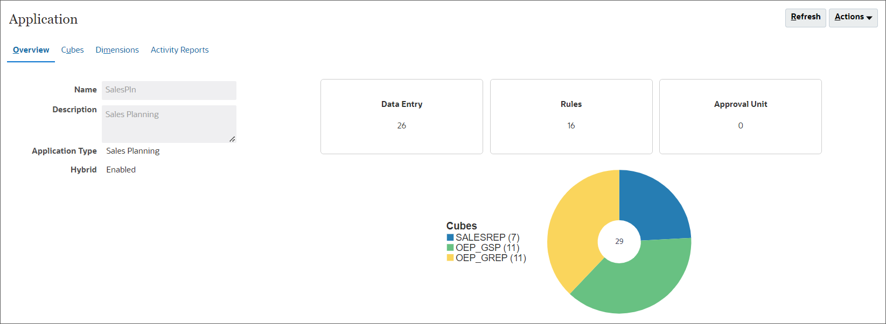Return to the Overview tab

coord(30,49)
